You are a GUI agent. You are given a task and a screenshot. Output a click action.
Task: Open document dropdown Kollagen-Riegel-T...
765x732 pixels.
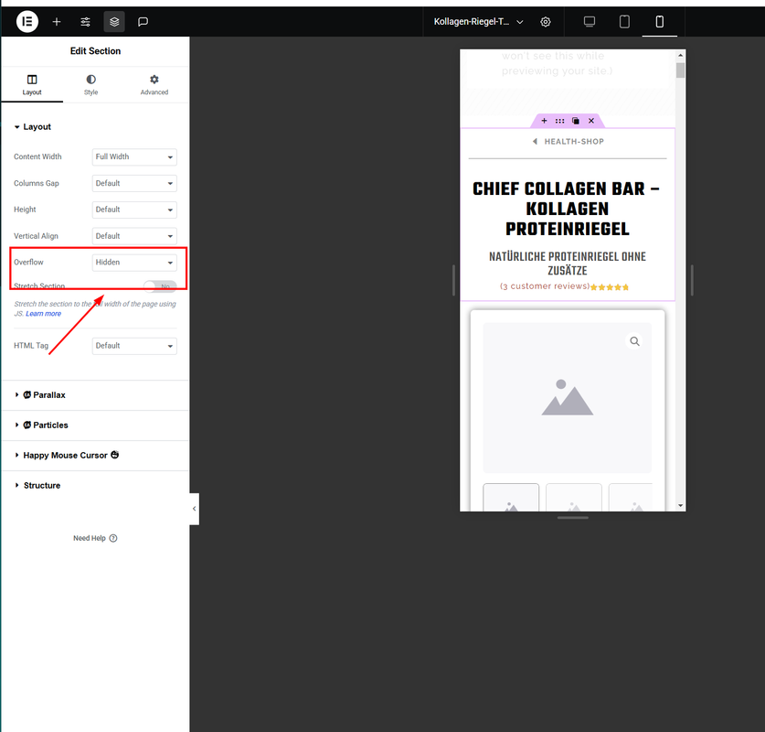[x=478, y=21]
